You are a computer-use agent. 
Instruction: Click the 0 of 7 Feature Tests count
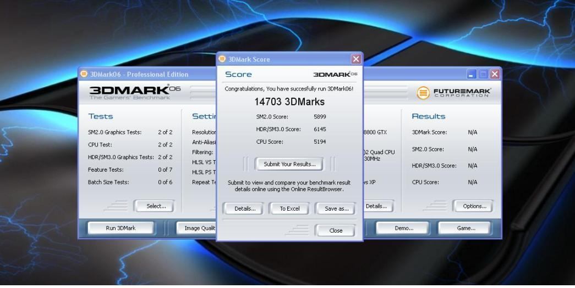click(x=165, y=170)
